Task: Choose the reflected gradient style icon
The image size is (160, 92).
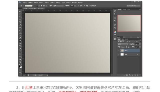Action: tap(44, 6)
